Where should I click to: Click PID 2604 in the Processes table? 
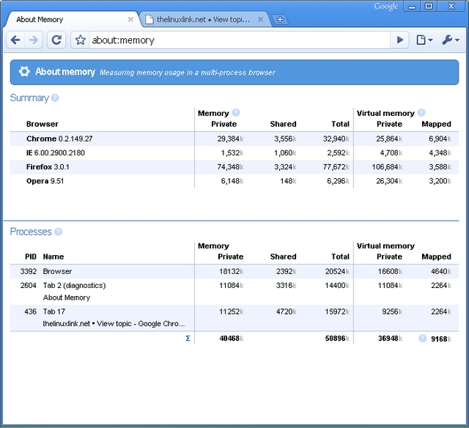[x=29, y=286]
